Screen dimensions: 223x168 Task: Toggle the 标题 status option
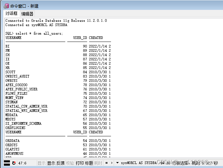(89, 163)
